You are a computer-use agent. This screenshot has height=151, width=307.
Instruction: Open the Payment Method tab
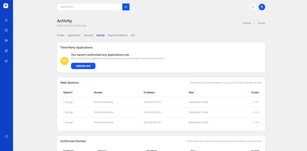pyautogui.click(x=117, y=35)
